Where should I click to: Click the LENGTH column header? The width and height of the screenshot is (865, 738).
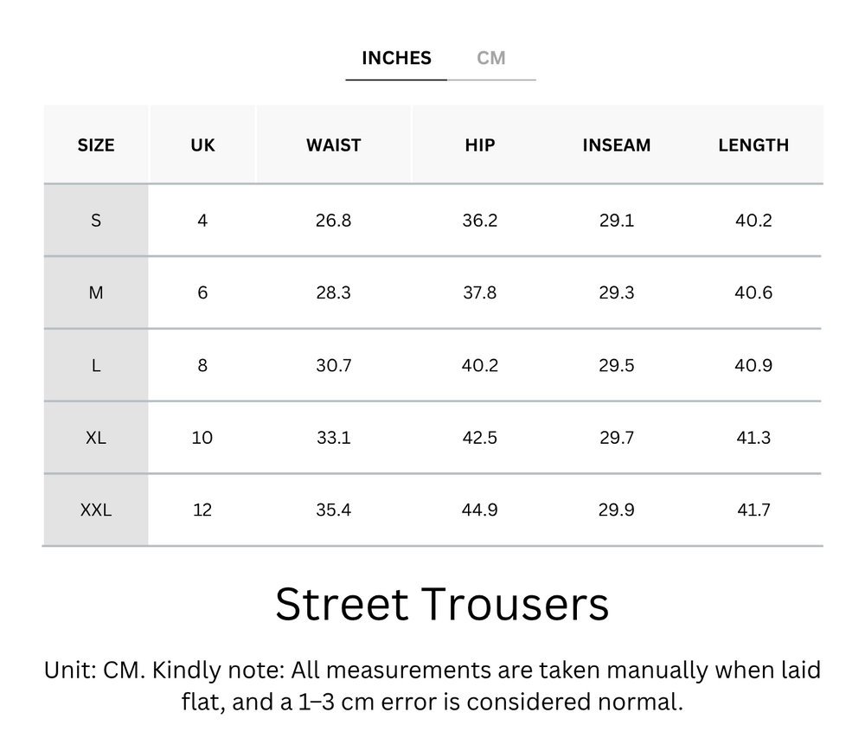pos(753,144)
